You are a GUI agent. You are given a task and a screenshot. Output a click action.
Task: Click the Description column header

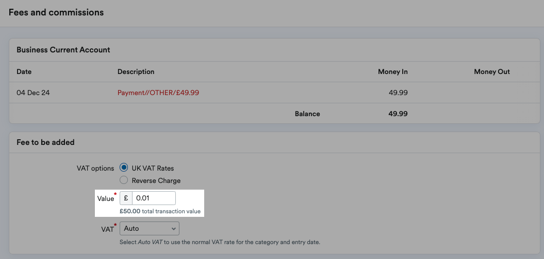tap(136, 72)
